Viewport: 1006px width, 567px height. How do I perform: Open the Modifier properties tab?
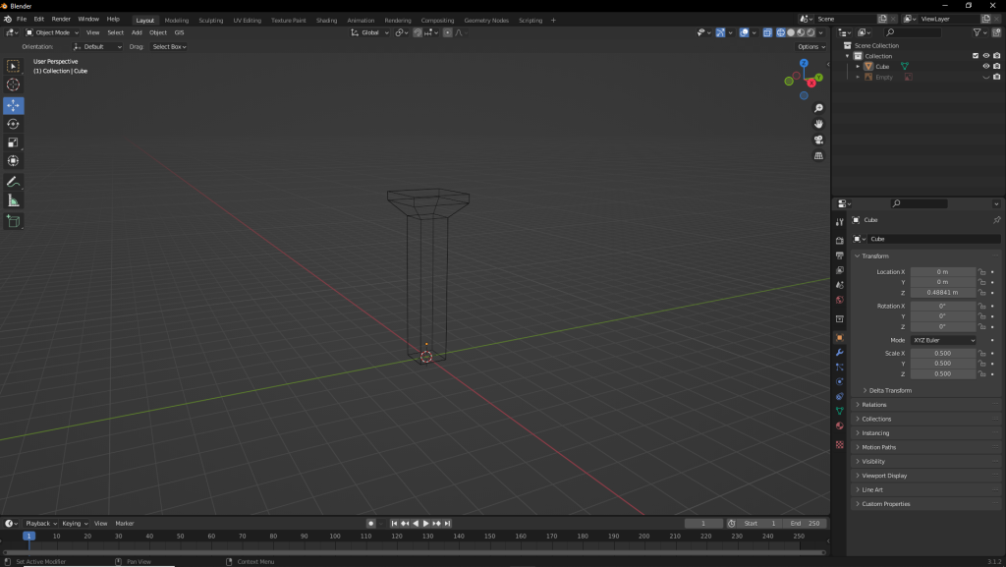pyautogui.click(x=840, y=352)
